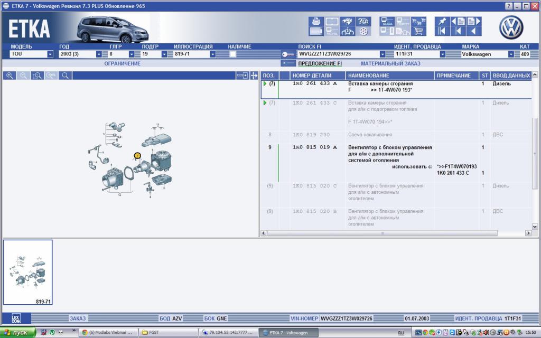
Task: Click the greyed DEPOT icon
Action: [403, 21]
